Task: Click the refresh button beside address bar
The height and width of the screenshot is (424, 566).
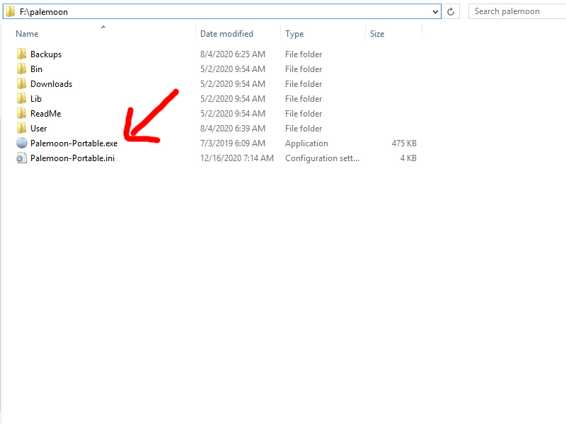Action: click(x=451, y=12)
